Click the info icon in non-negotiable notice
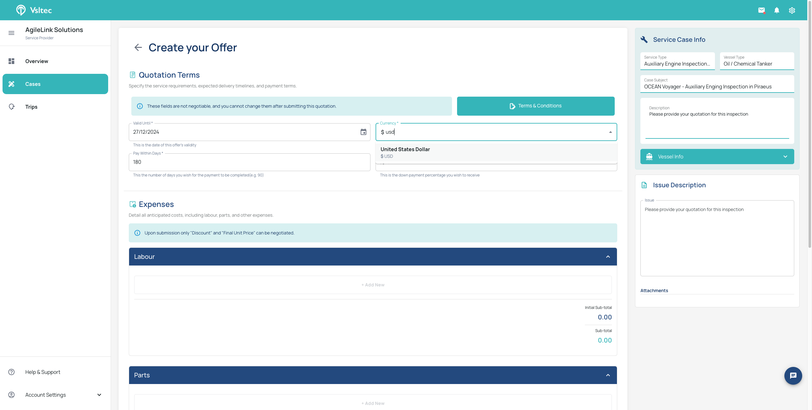812x410 pixels. click(140, 106)
